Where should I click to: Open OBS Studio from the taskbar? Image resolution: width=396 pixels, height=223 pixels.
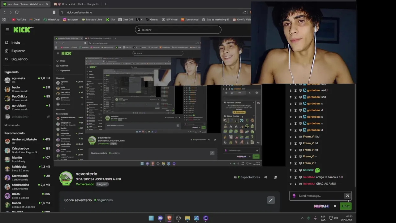178,218
